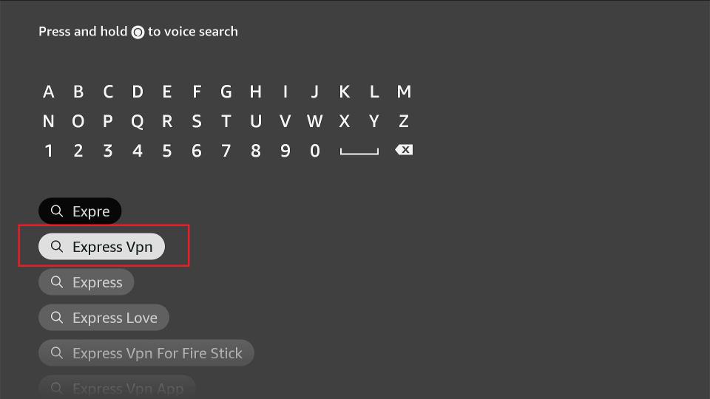Viewport: 710px width, 399px height.
Task: Choose the Express Love suggestion
Action: pyautogui.click(x=104, y=318)
